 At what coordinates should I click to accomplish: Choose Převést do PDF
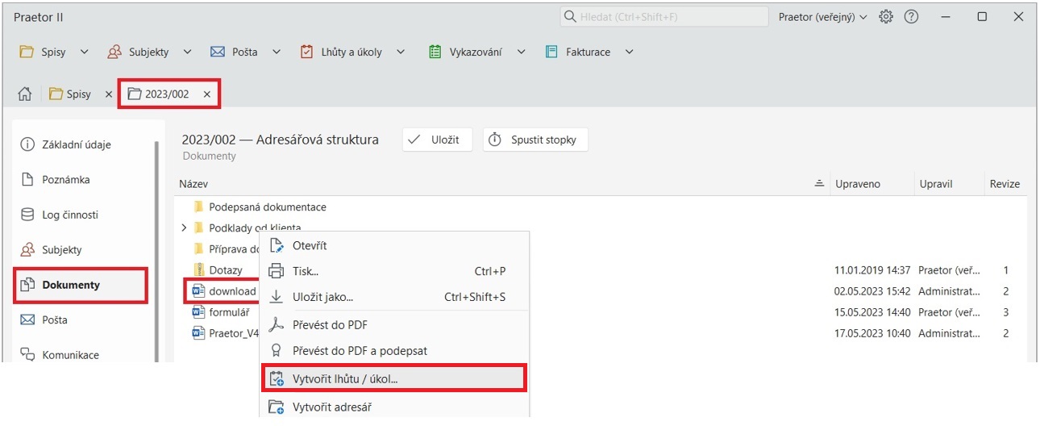coord(394,324)
